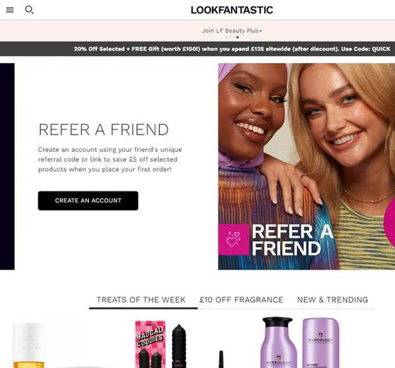The height and width of the screenshot is (368, 395).
Task: Click the REFER A FRIEND heading
Action: coord(104,130)
